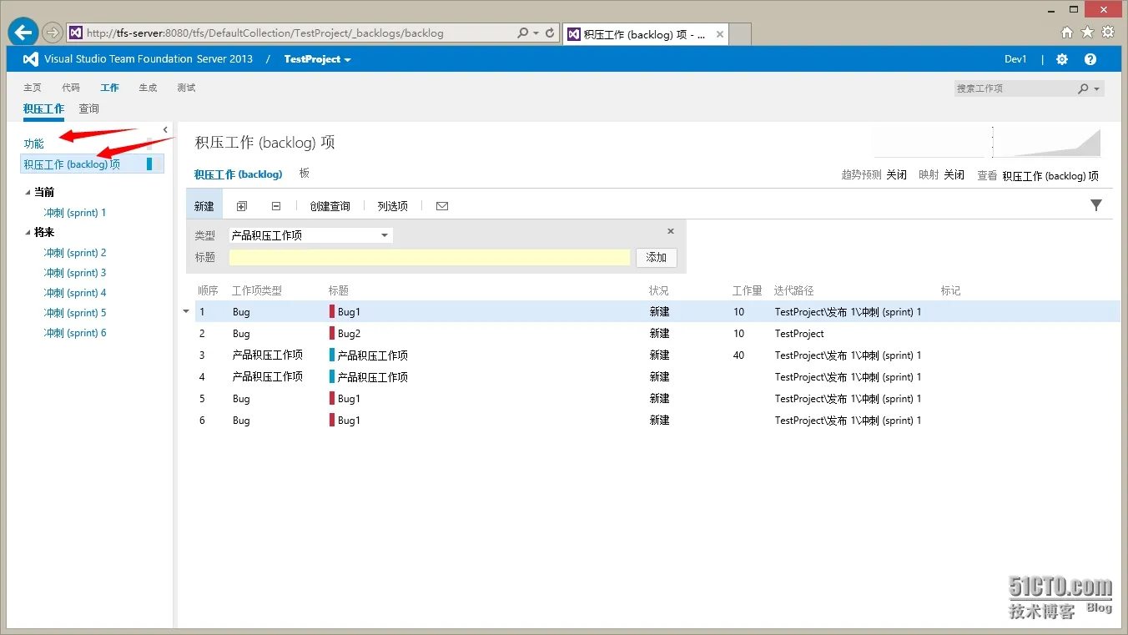Select the Bug1 title in row 5
1128x635 pixels.
click(x=350, y=399)
